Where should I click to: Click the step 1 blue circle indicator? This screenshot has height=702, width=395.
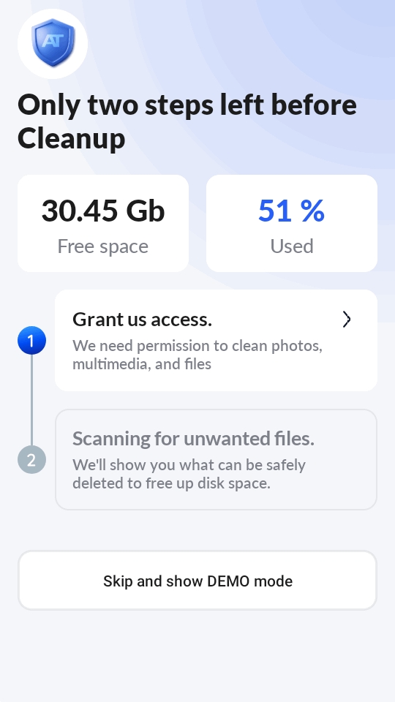(x=31, y=340)
